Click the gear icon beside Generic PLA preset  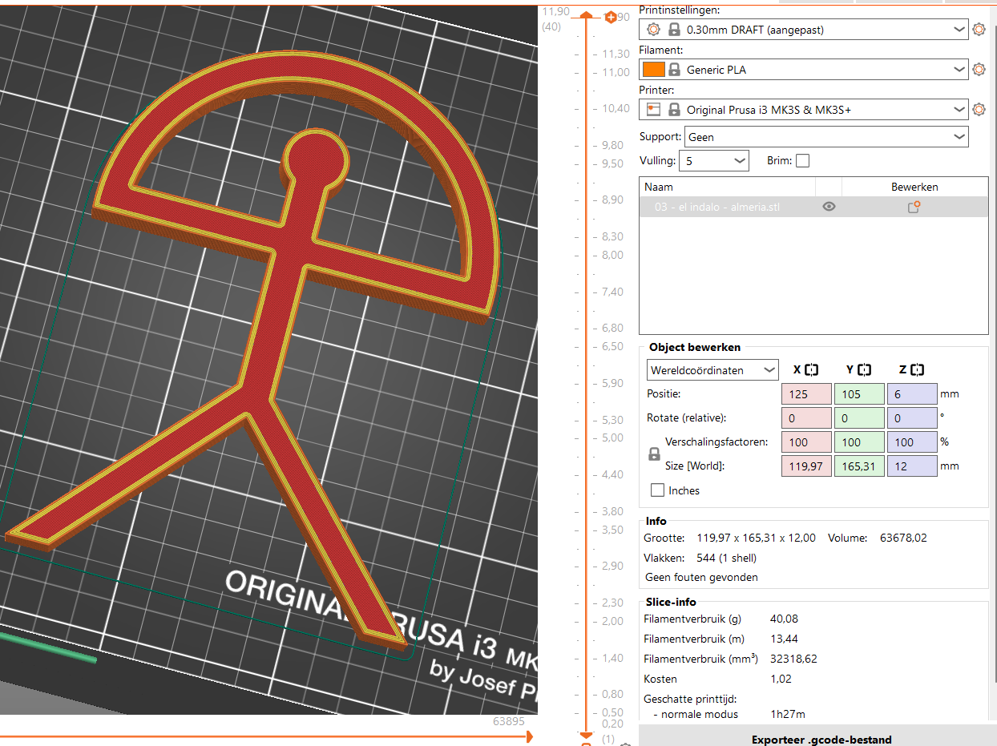coord(979,70)
